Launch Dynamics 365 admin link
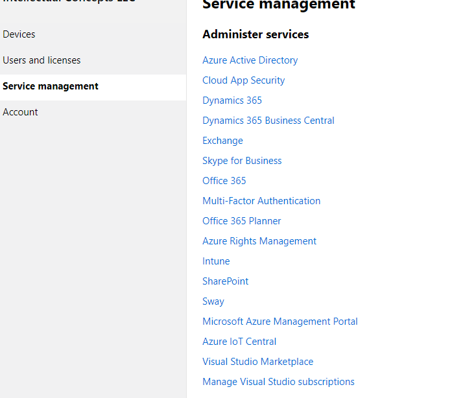 [232, 100]
